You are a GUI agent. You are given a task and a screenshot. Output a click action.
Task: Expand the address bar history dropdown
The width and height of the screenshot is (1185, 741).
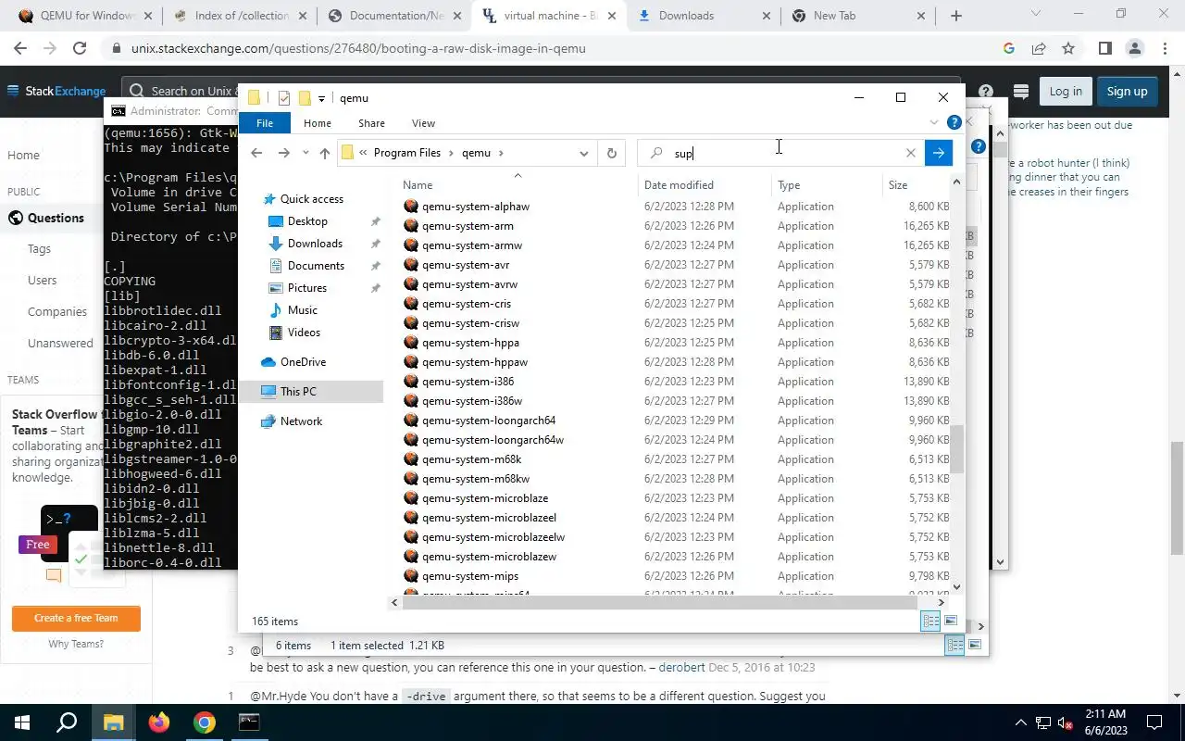pyautogui.click(x=584, y=153)
